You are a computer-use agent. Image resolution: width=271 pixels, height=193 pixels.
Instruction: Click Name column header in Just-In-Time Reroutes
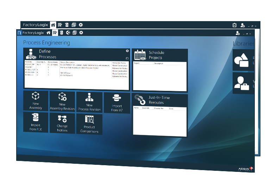click(136, 108)
